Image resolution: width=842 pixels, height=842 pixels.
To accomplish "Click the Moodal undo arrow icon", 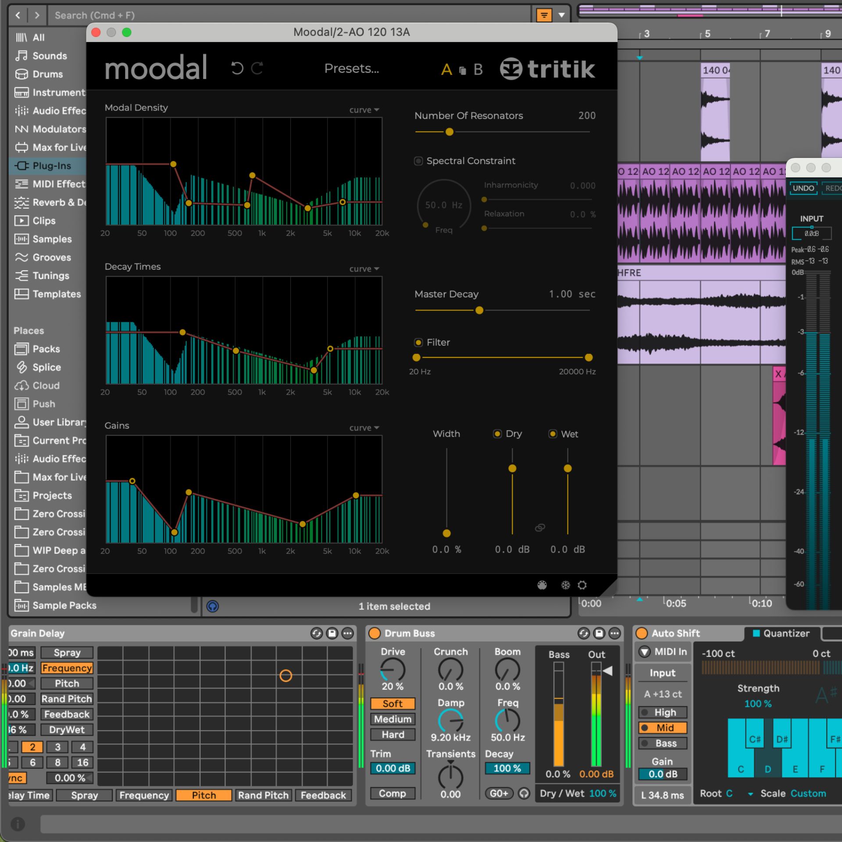I will 237,68.
